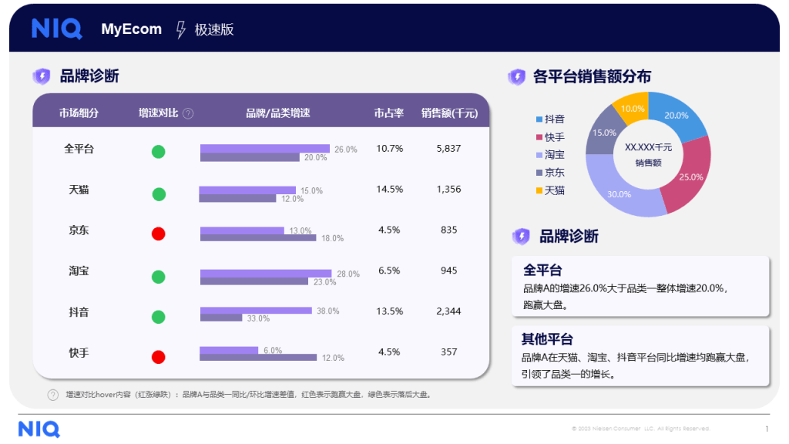
Task: Click the 极速版 label in header
Action: coord(214,30)
